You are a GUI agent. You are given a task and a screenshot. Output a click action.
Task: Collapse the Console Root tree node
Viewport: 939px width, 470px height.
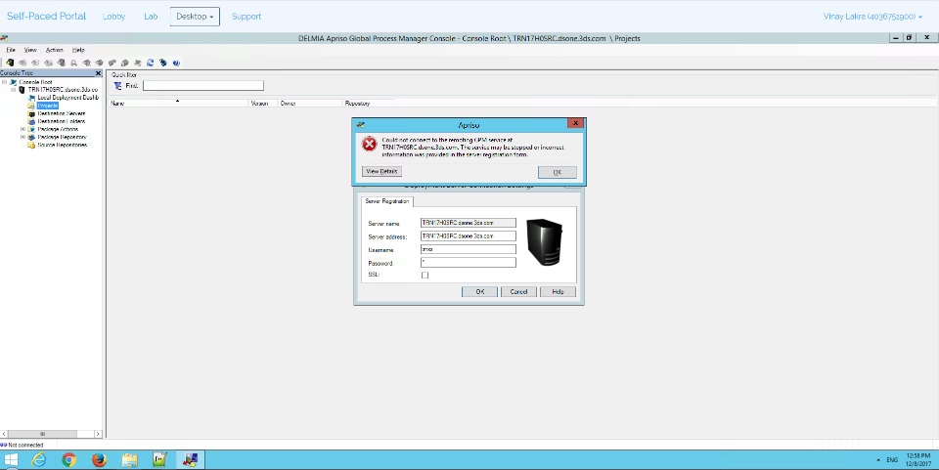(x=4, y=82)
